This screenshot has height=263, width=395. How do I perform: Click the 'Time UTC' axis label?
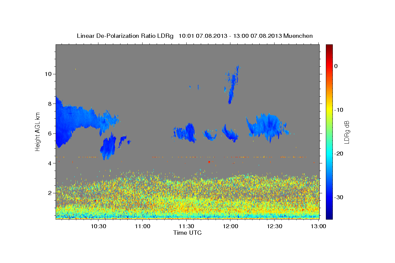coord(187,233)
